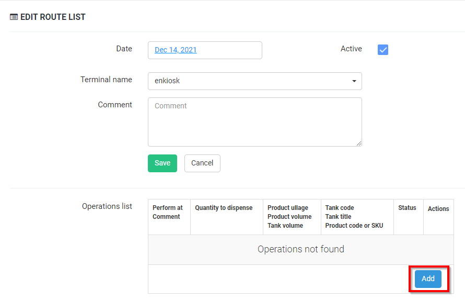Toggle the Active checkbox
Screen dimensions: 465x300
coord(383,50)
